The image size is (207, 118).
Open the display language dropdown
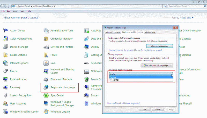(x=141, y=74)
